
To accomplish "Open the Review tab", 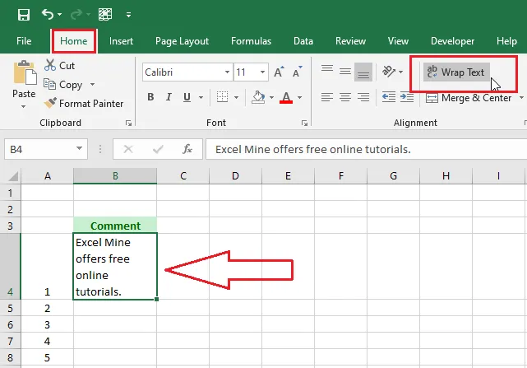I will tap(350, 41).
